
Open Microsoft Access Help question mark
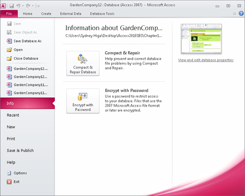click(x=241, y=13)
